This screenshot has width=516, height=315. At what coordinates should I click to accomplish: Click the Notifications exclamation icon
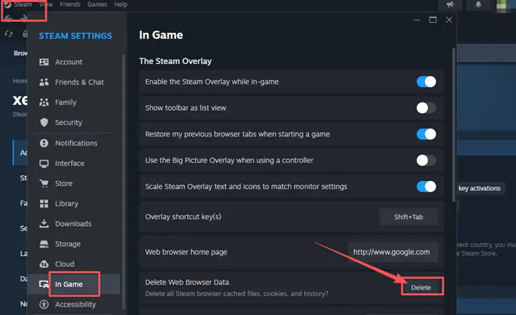[x=44, y=143]
